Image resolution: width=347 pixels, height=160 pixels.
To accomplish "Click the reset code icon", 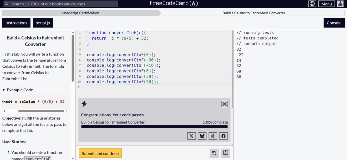I will (x=214, y=153).
